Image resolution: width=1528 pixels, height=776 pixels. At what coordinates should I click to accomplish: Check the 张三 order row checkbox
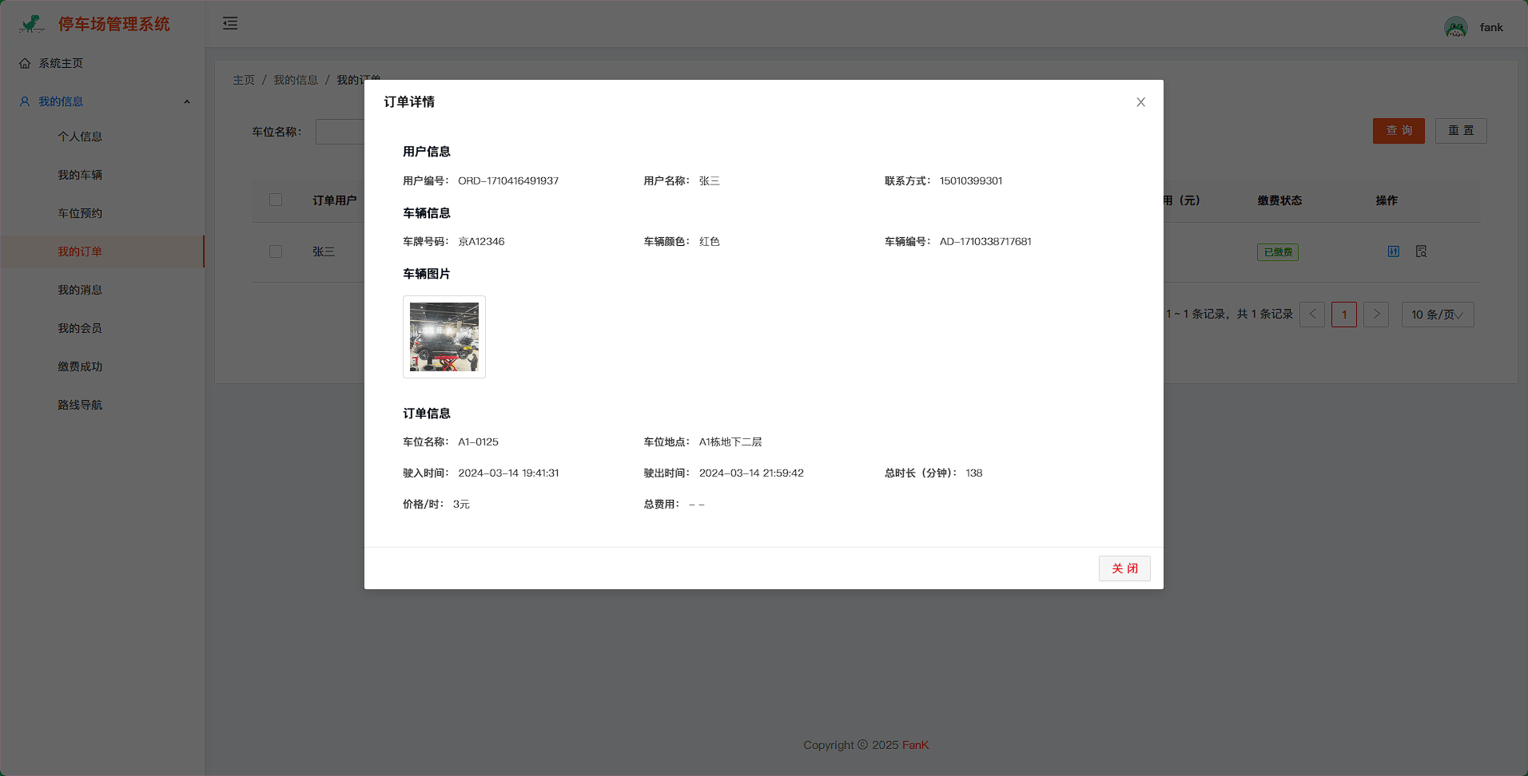(x=276, y=251)
